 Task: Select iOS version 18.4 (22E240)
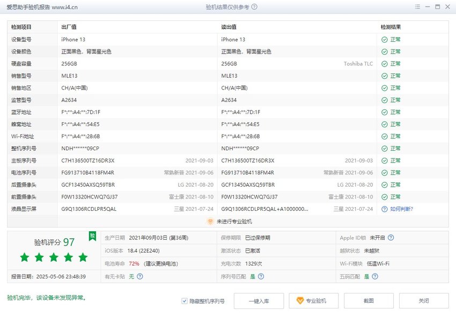click(143, 251)
